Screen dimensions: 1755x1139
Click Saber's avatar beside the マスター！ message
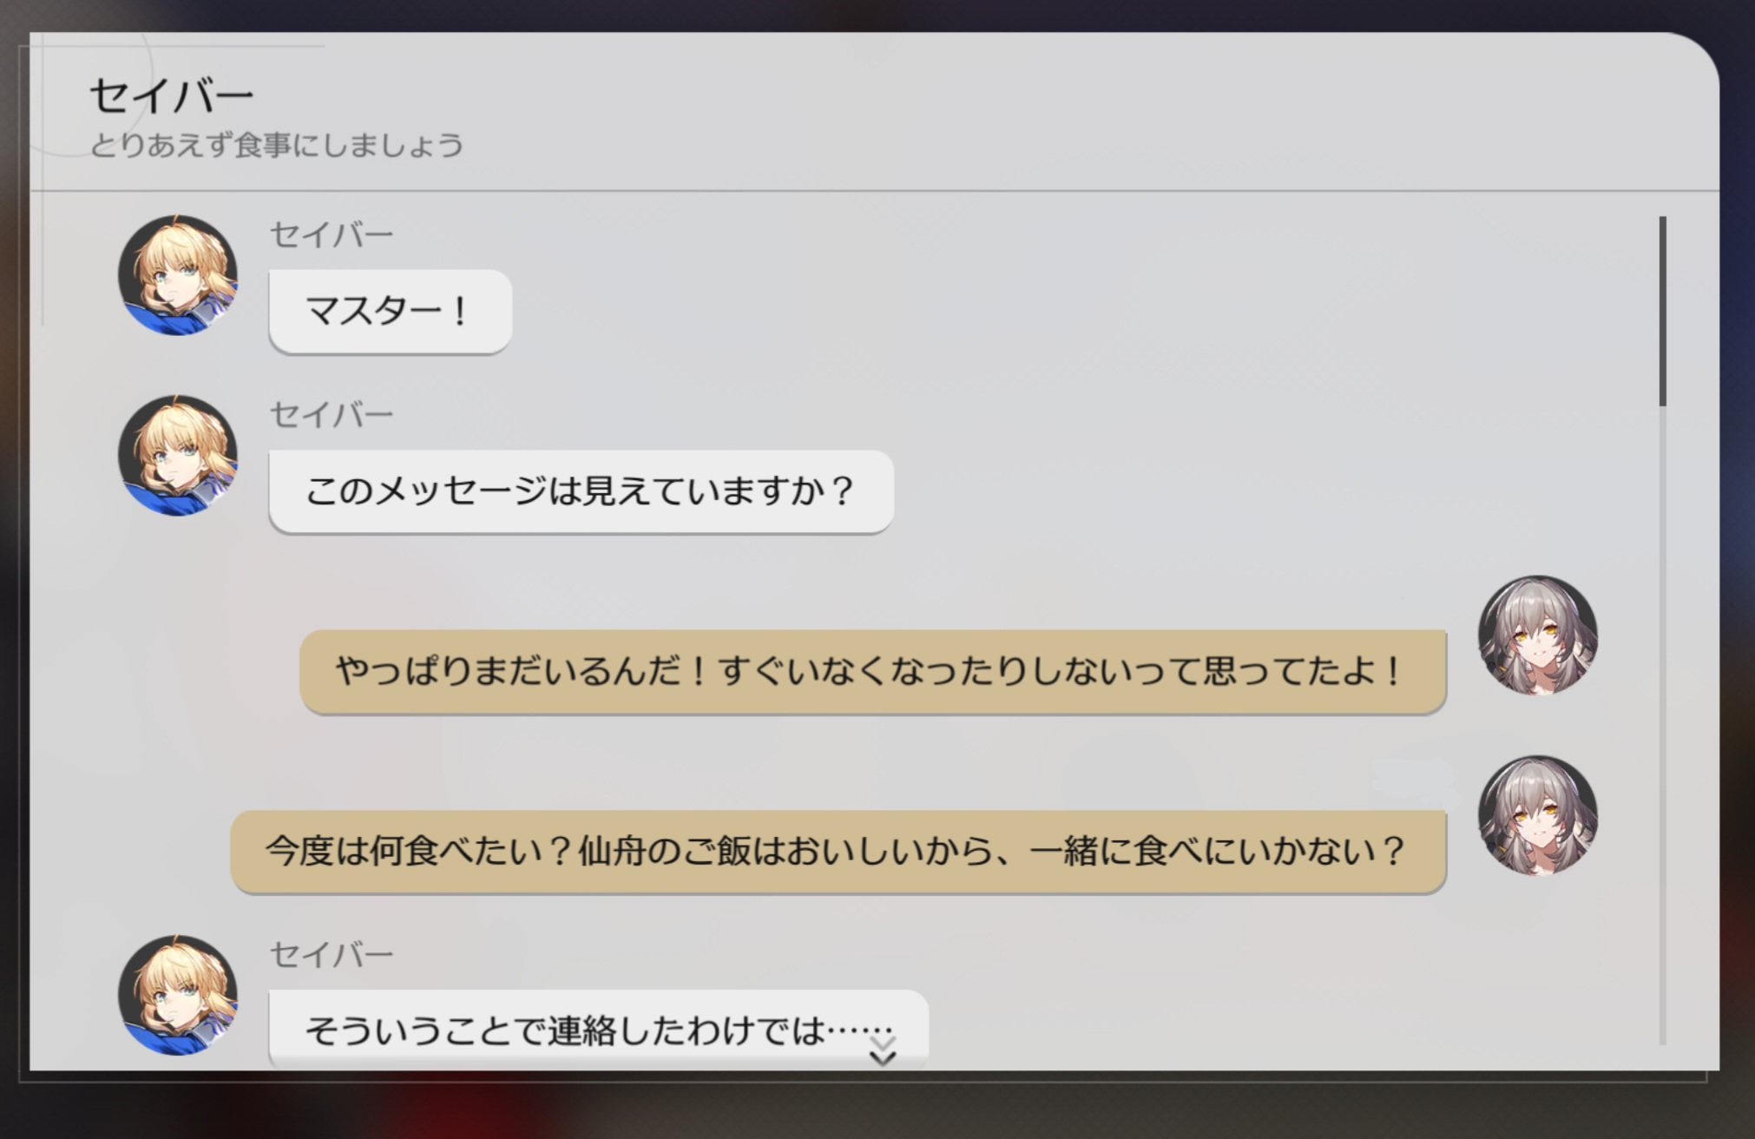[178, 275]
